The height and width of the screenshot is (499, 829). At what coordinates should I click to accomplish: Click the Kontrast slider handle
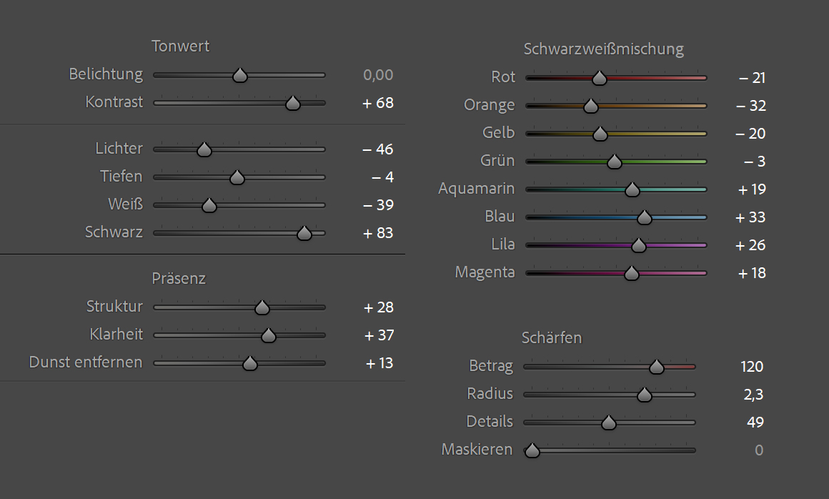click(293, 103)
